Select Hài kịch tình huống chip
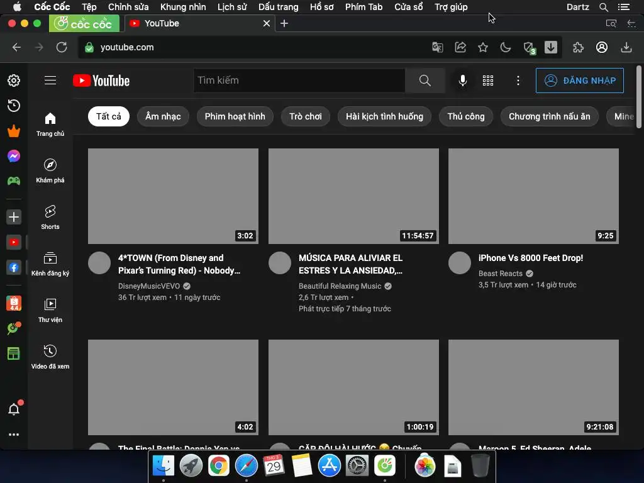The height and width of the screenshot is (483, 644). (384, 116)
